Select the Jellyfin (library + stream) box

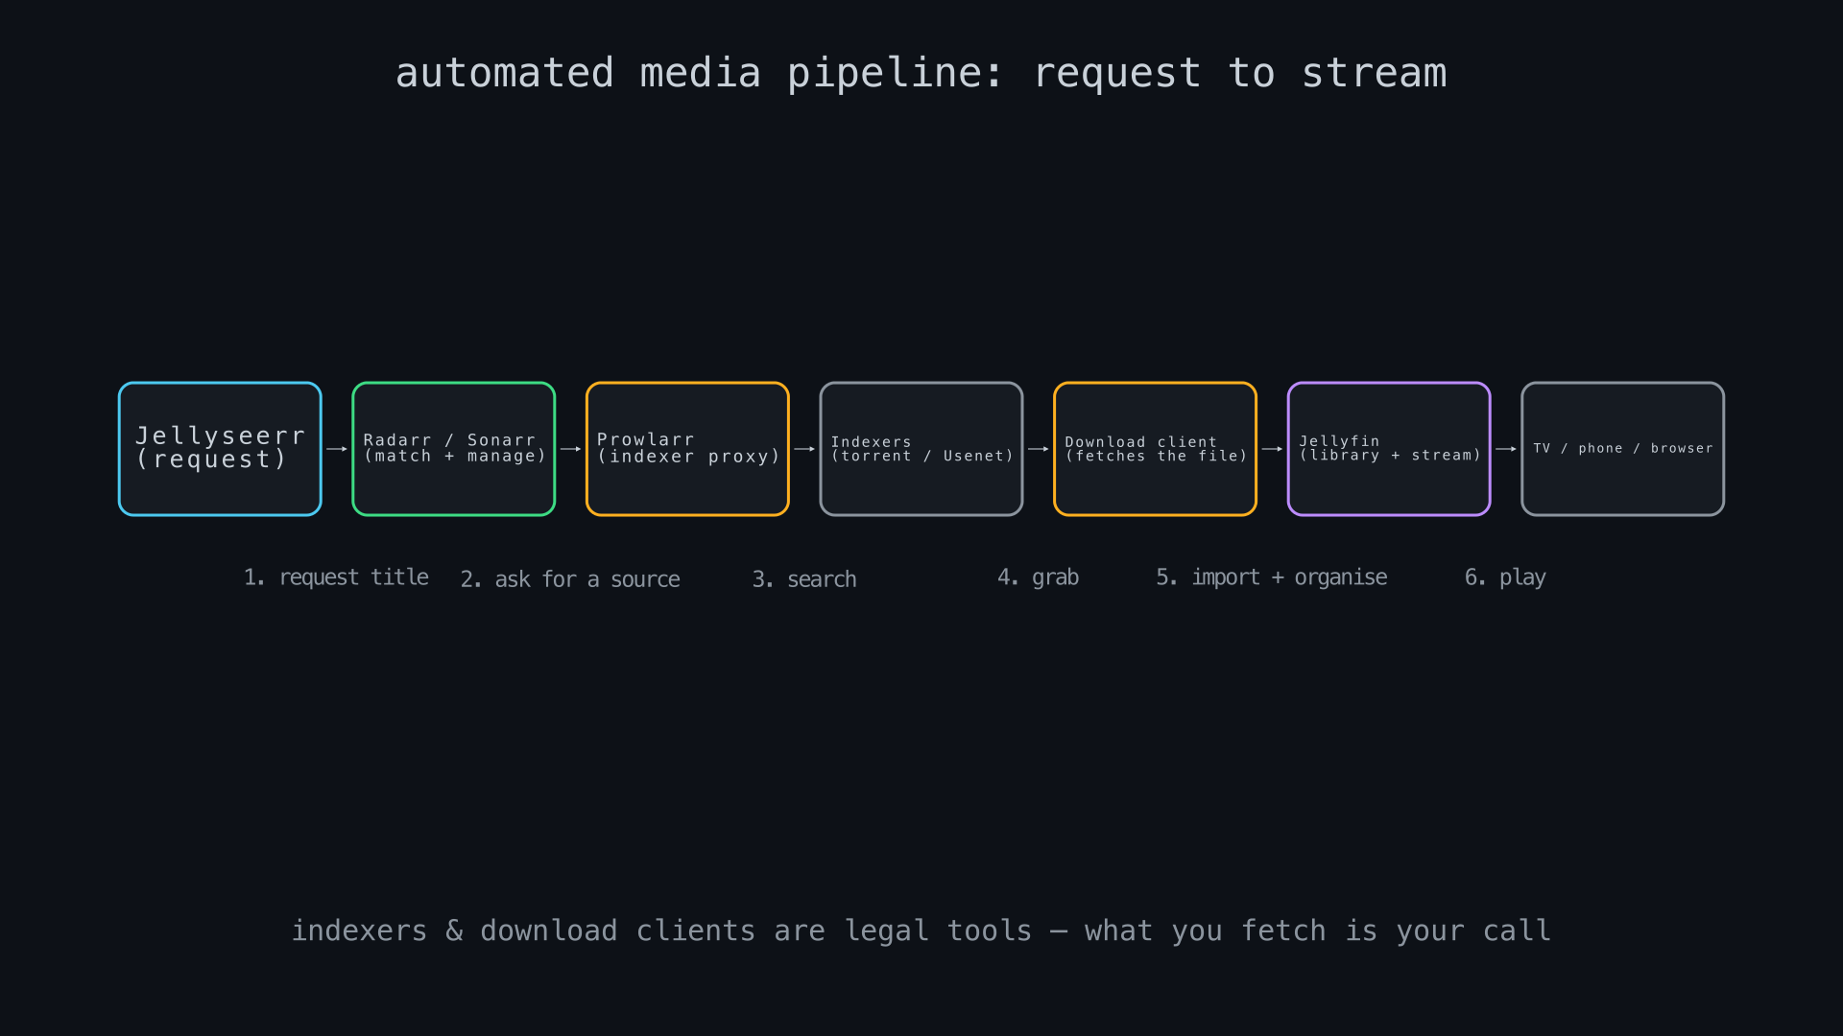click(x=1389, y=449)
